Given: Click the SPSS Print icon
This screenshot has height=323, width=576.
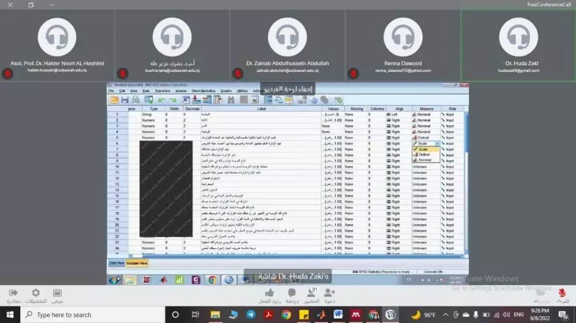Looking at the screenshot, I should click(135, 100).
